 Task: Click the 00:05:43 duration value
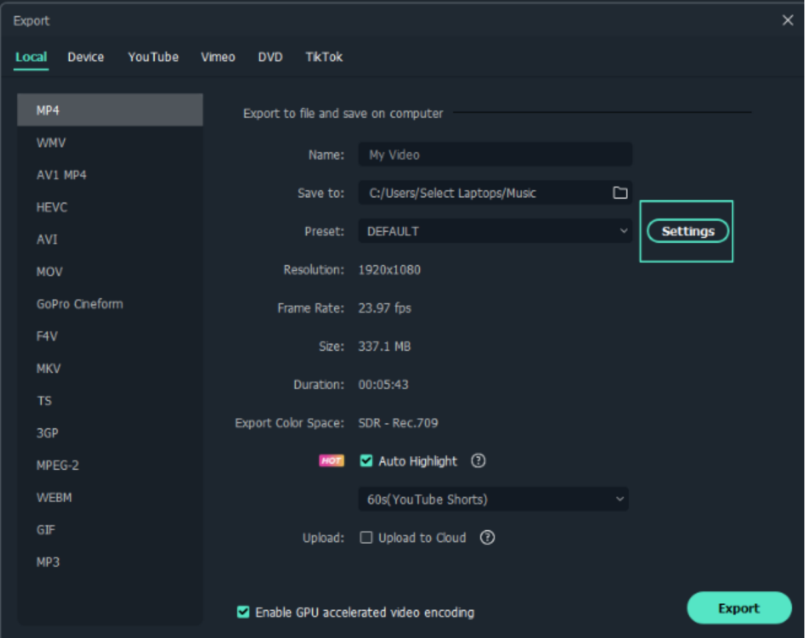(x=383, y=385)
